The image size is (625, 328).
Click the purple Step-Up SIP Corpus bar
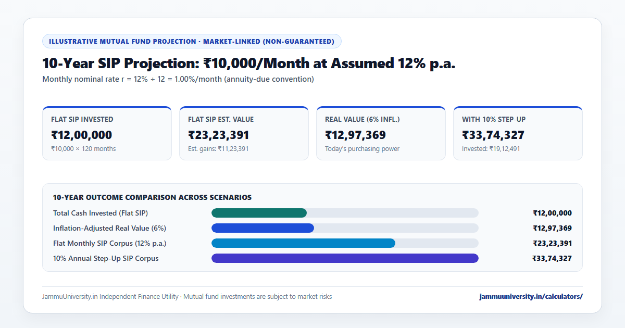point(345,258)
